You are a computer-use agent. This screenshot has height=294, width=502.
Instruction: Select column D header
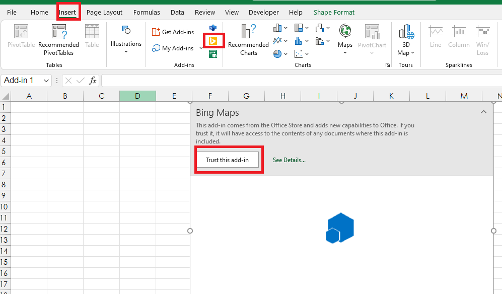(137, 96)
